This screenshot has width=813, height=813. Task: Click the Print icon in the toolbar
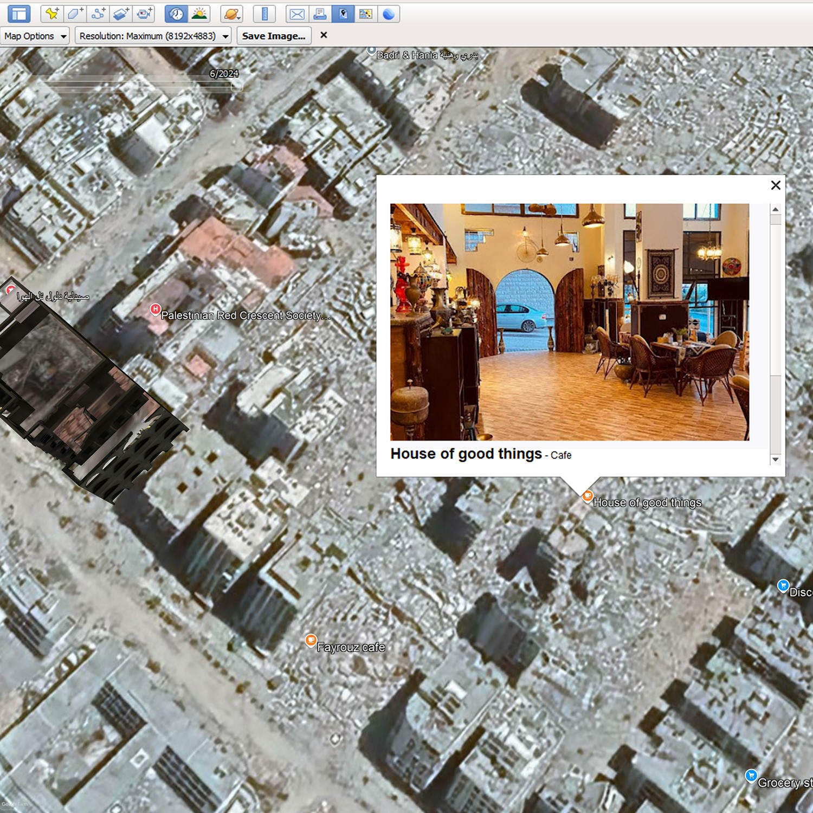point(320,14)
